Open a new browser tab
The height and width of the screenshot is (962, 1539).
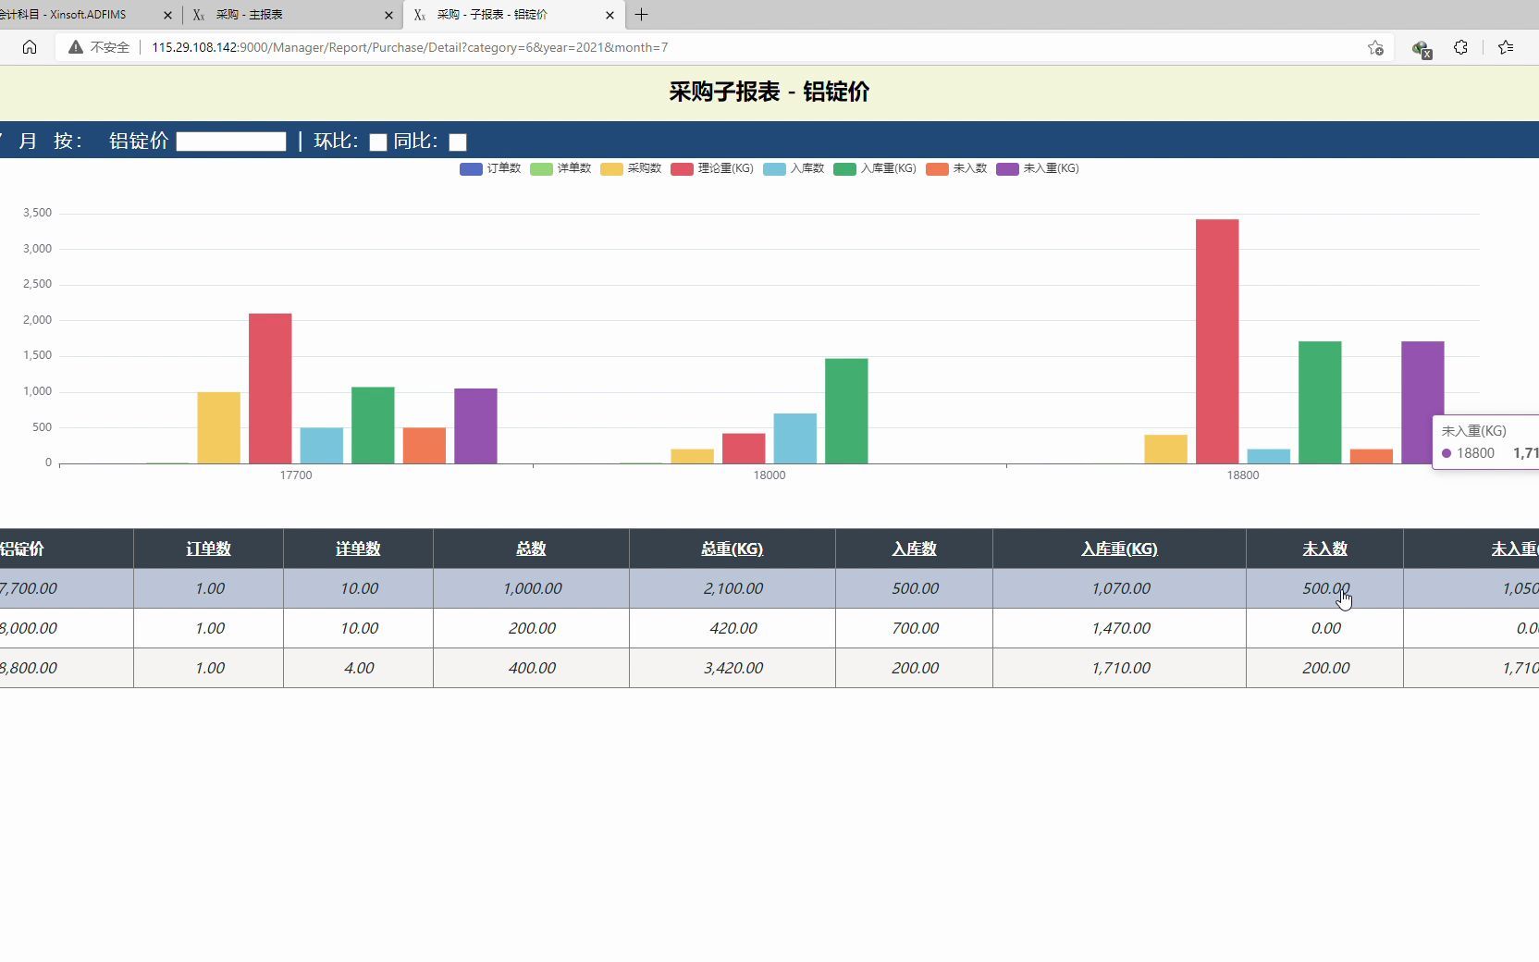(x=641, y=15)
